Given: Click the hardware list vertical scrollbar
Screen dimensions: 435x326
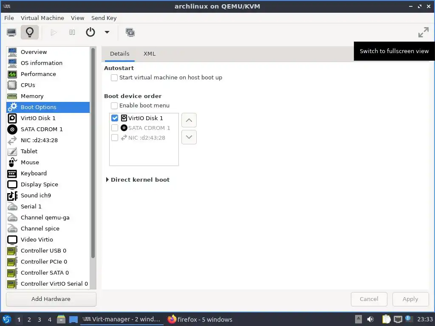Looking at the screenshot, I should coord(93,153).
